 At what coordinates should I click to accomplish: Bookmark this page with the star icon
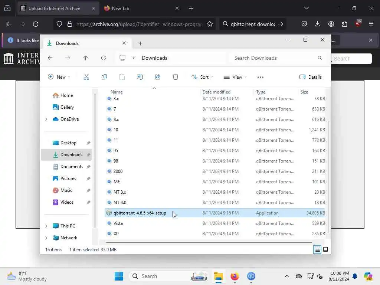210,24
